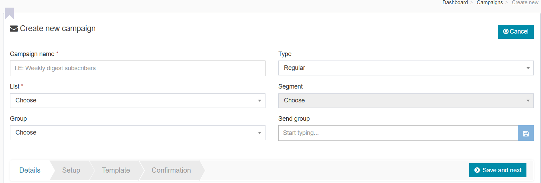The height and width of the screenshot is (183, 541).
Task: Open Campaigns breadcrumb link
Action: click(x=489, y=2)
